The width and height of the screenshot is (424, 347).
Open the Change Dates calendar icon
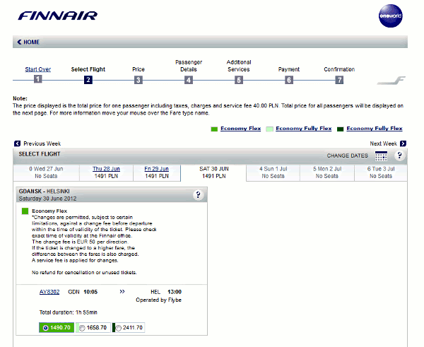(381, 155)
